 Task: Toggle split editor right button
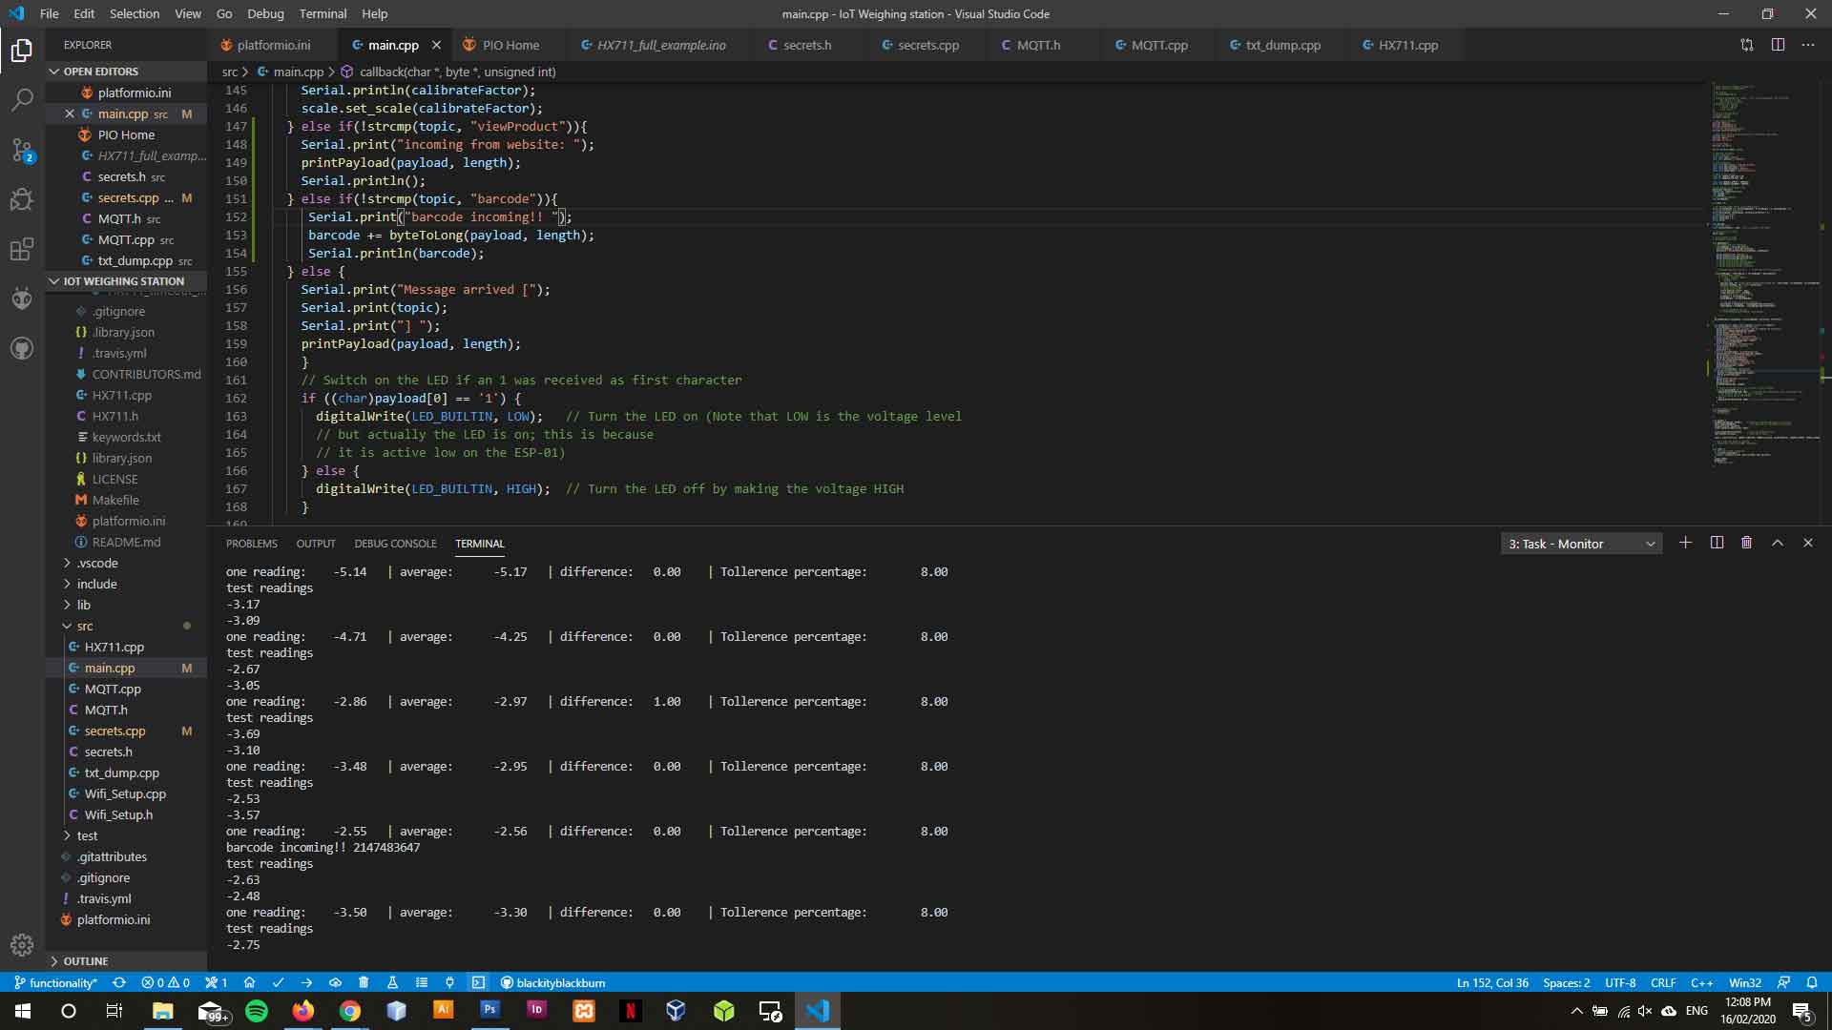pos(1778,45)
